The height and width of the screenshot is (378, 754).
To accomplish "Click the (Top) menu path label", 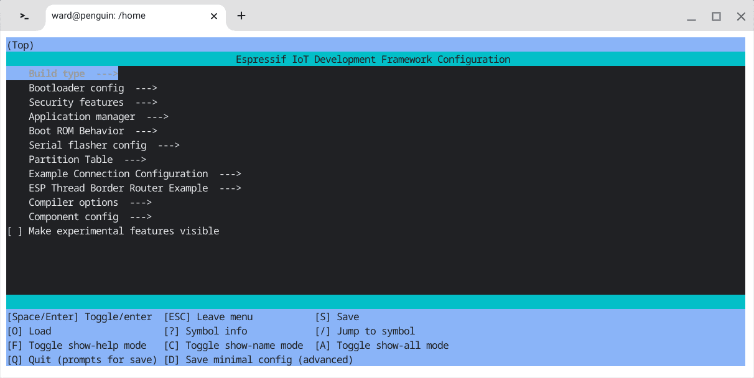I will click(x=20, y=45).
